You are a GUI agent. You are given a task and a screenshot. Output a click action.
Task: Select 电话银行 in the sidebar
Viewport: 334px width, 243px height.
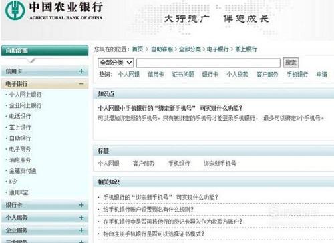click(20, 117)
